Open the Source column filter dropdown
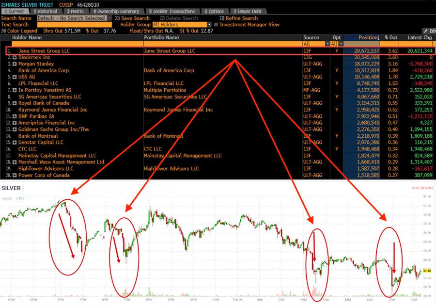This screenshot has width=436, height=306. [x=328, y=44]
